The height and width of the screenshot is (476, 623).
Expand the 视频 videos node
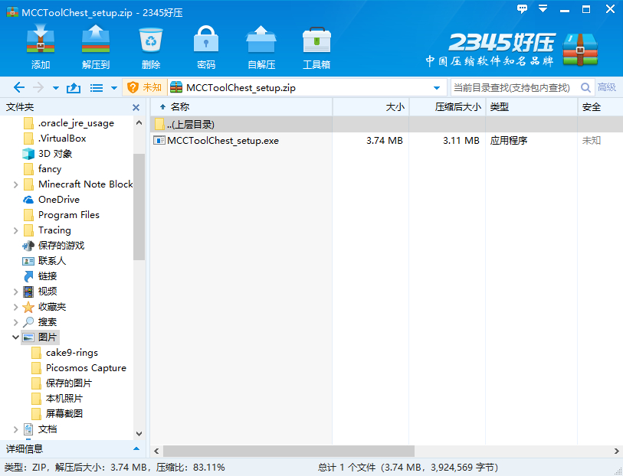(x=15, y=292)
